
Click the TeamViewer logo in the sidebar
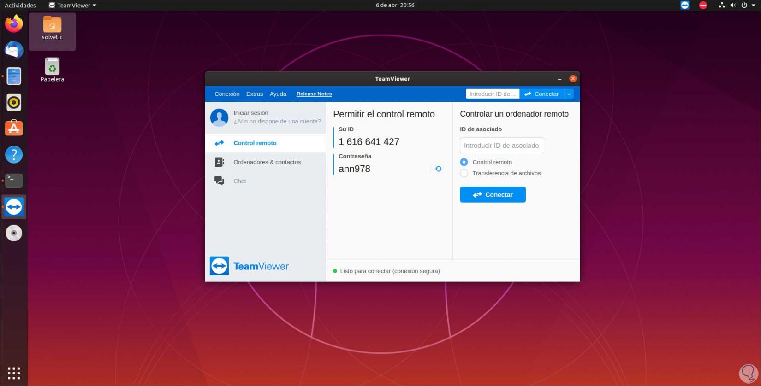pos(249,266)
